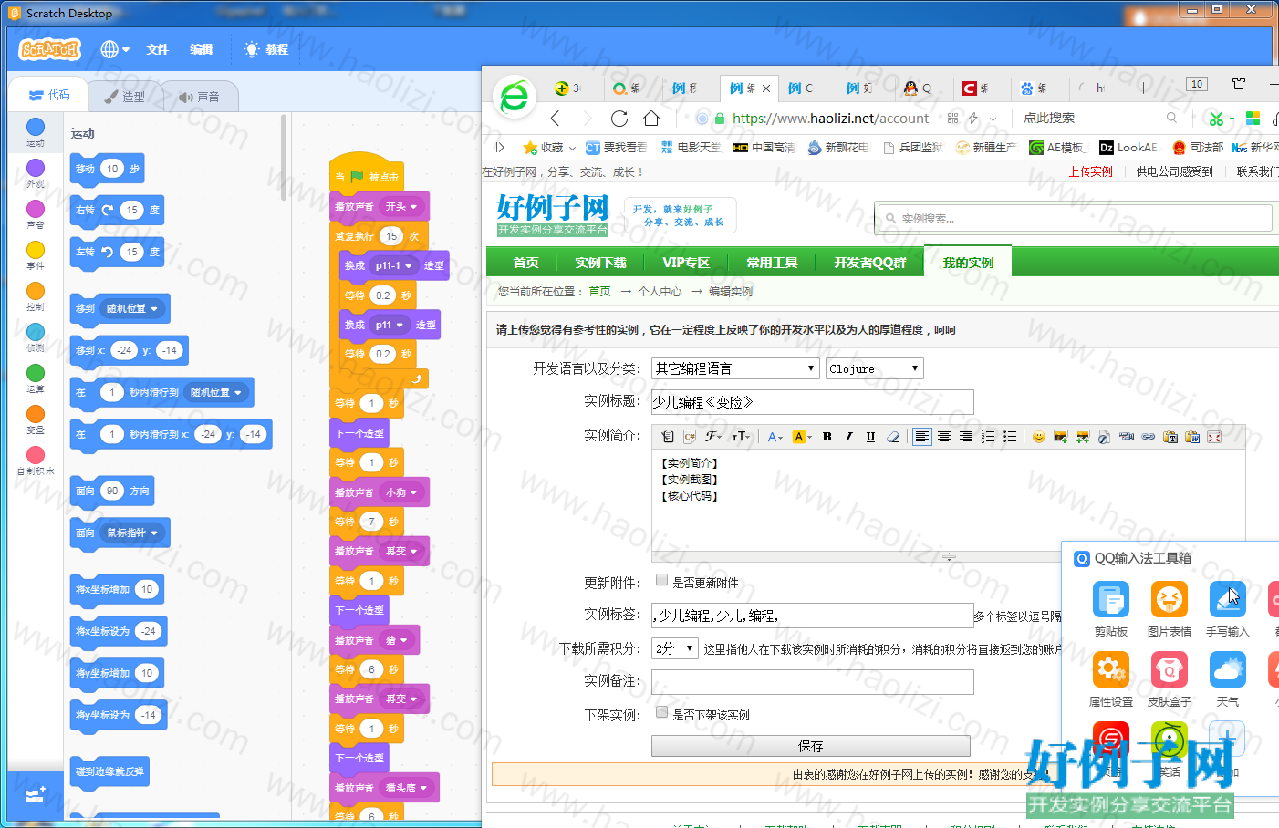The height and width of the screenshot is (828, 1279).
Task: Open Scratch language globe menu
Action: point(115,49)
